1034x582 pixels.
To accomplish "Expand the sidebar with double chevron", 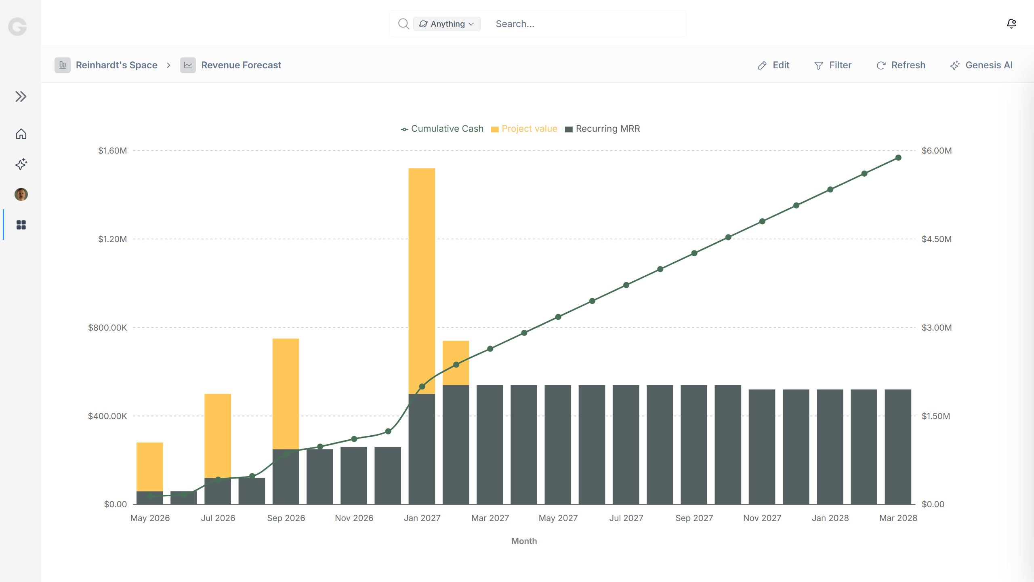I will 21,97.
